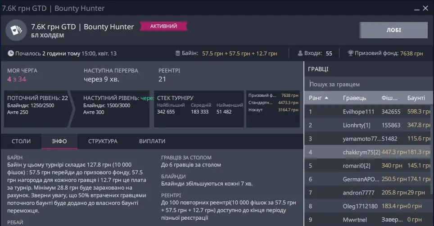The image size is (434, 226).
Task: Click the person icon next to Входи
Action: 300,54
